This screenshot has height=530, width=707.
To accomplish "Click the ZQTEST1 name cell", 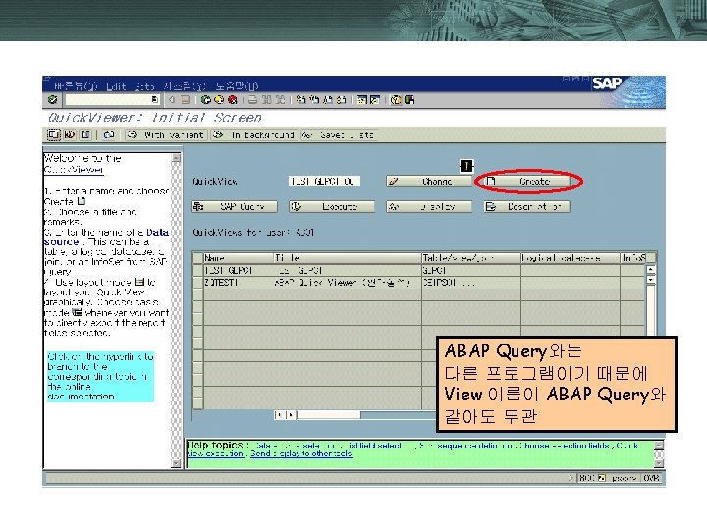I will pyautogui.click(x=239, y=282).
